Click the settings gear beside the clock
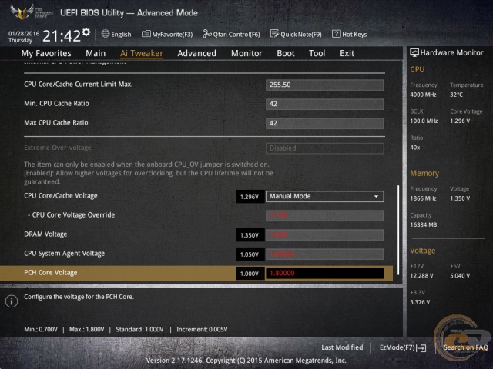Image resolution: width=493 pixels, height=369 pixels. click(x=86, y=32)
